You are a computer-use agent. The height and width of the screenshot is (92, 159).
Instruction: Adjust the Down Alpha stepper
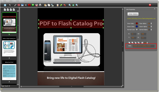pyautogui.click(x=151, y=27)
